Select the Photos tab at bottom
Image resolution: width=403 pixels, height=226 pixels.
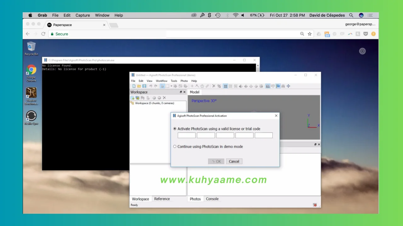point(195,199)
